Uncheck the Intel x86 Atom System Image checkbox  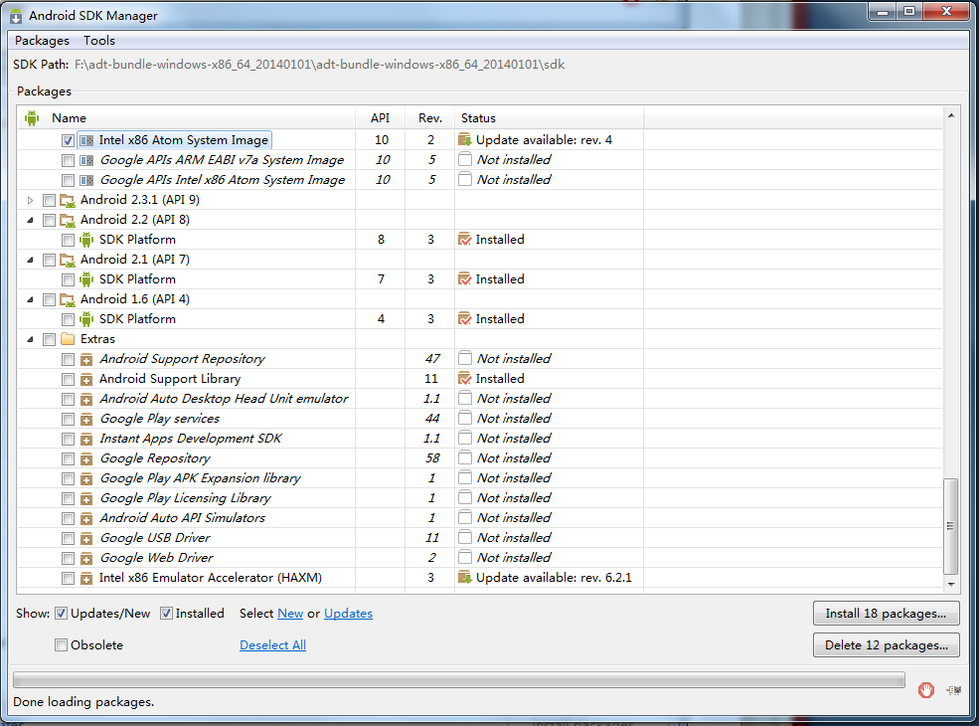[68, 141]
